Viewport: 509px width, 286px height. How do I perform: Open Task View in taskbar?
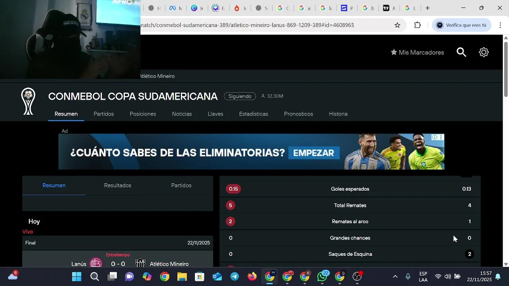coord(113,276)
